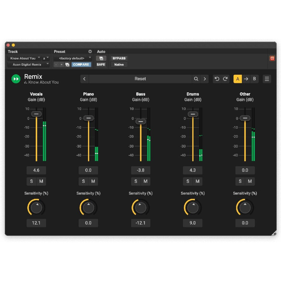Go to the previous preset arrow
The image size is (281, 281).
[x=84, y=79]
